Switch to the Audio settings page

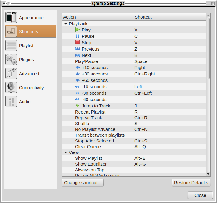[30, 101]
